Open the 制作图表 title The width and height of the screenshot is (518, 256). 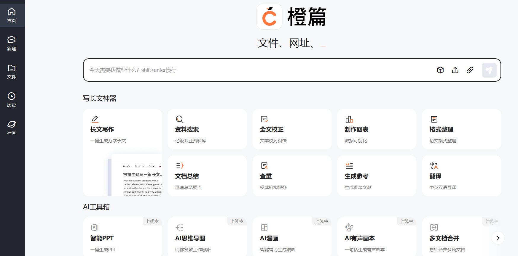point(356,130)
